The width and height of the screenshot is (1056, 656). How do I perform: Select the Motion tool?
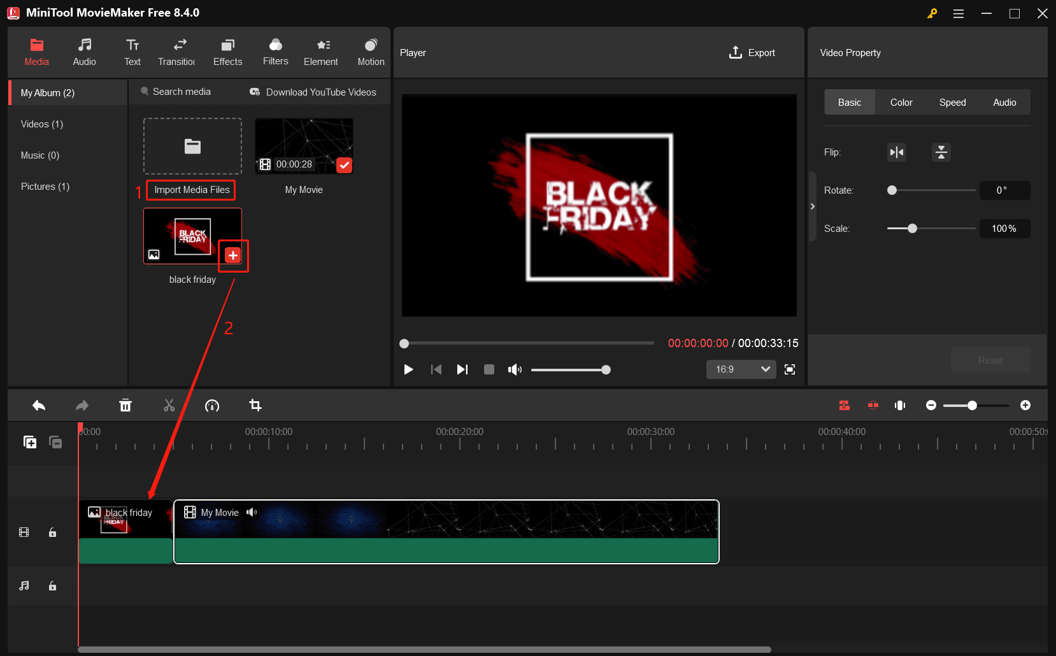click(371, 52)
